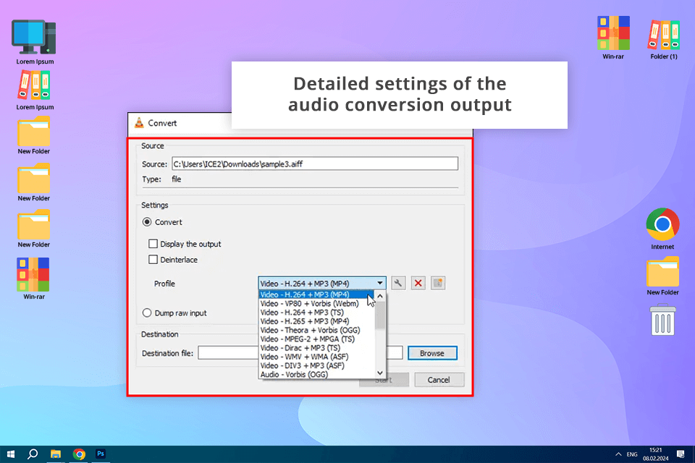Screen dimensions: 695x463
Task: Launch the Internet Chrome desktop icon
Action: coord(662,224)
